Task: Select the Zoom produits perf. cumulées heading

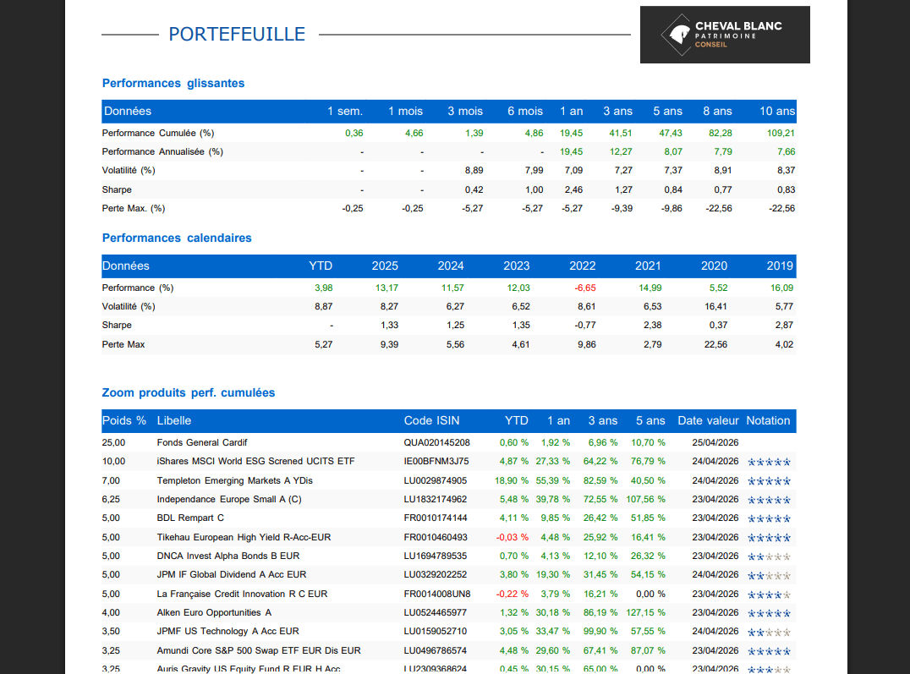Action: click(x=189, y=392)
